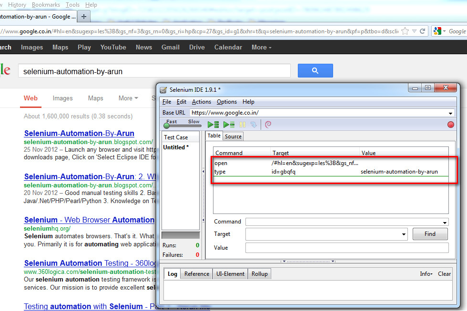This screenshot has width=467, height=311.
Task: Start recording with the red record button
Action: click(x=450, y=124)
